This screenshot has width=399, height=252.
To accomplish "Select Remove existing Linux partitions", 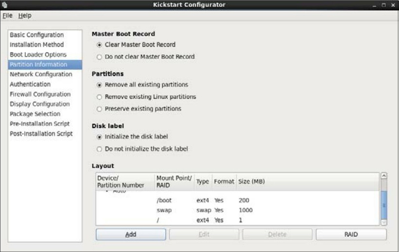I will pyautogui.click(x=100, y=97).
